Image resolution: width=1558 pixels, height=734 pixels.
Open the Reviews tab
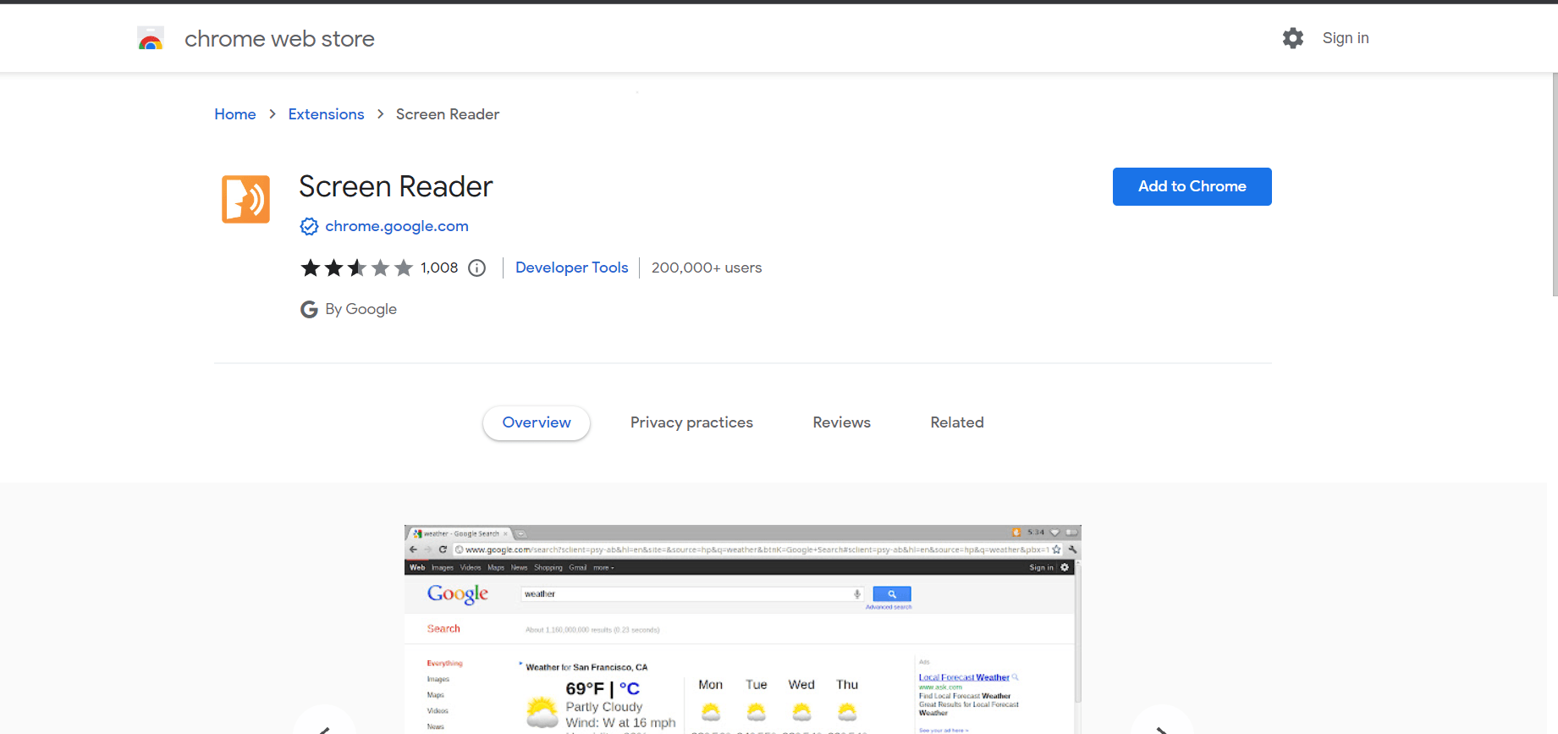pyautogui.click(x=841, y=422)
